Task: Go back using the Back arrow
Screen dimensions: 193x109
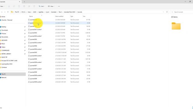Action: point(2,12)
